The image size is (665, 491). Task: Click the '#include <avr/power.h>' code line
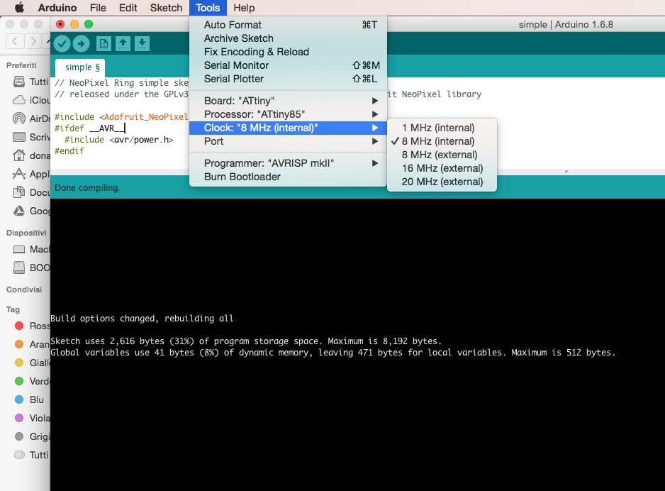point(119,140)
